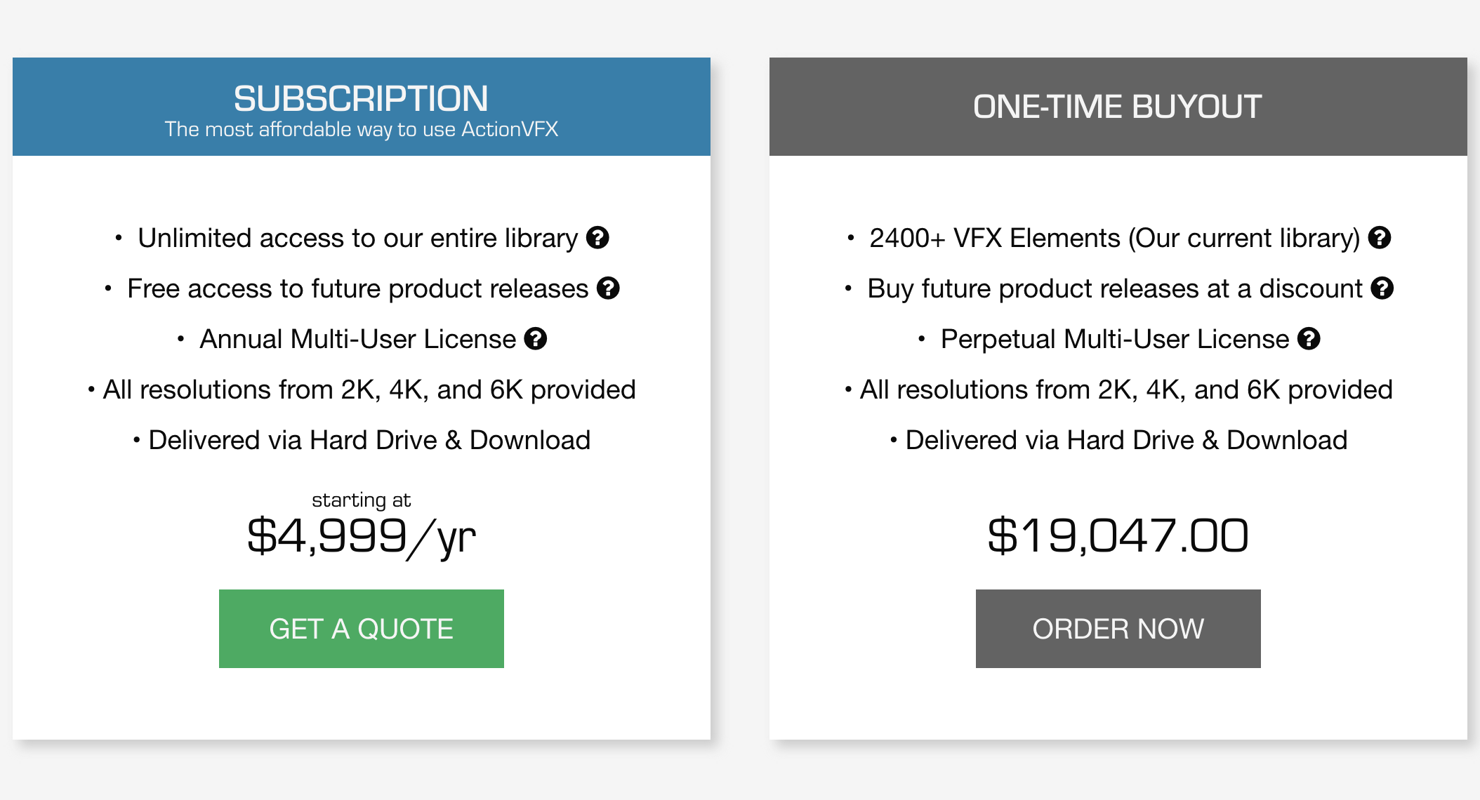The height and width of the screenshot is (800, 1480).
Task: Click "2400+ VFX Elements" feature text
Action: click(x=1114, y=239)
